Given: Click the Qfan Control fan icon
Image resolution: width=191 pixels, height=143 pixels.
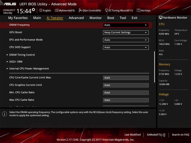Looking at the screenshot, I should tap(80, 10).
